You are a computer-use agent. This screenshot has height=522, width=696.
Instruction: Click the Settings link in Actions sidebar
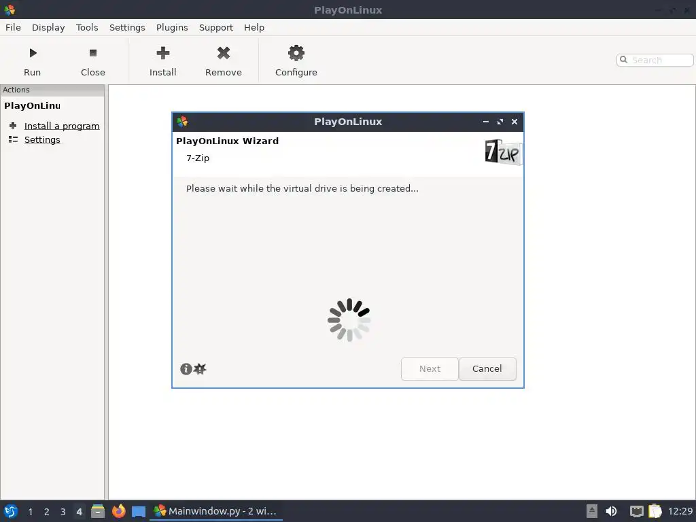coord(42,139)
